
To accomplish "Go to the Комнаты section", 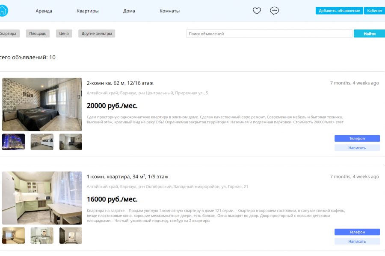I will (x=169, y=11).
